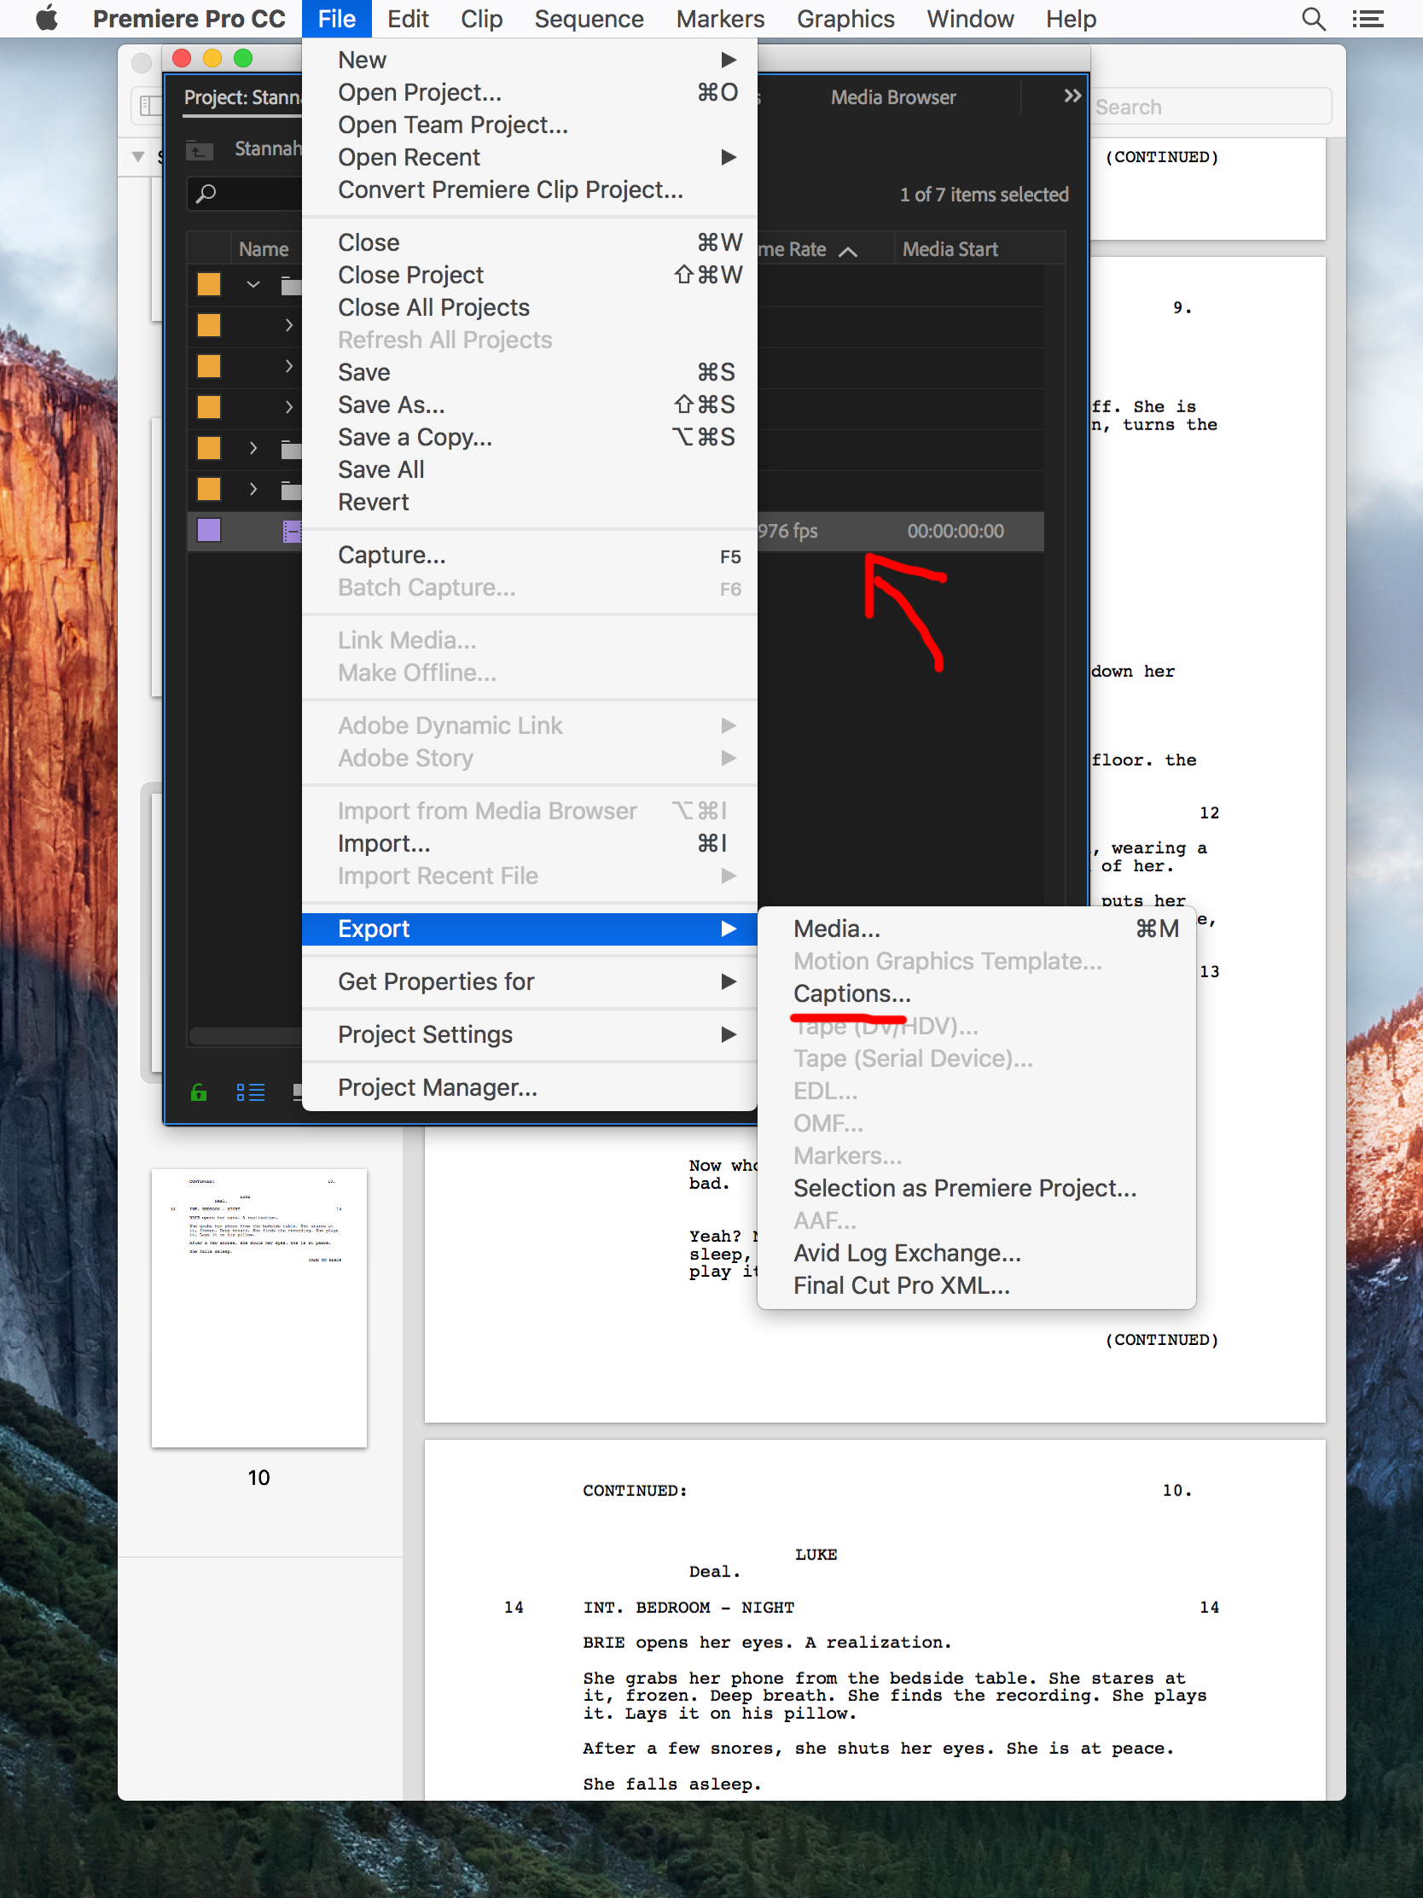Screen dimensions: 1423x1898
Task: Click the purple label swatch of sequence
Action: [x=208, y=530]
